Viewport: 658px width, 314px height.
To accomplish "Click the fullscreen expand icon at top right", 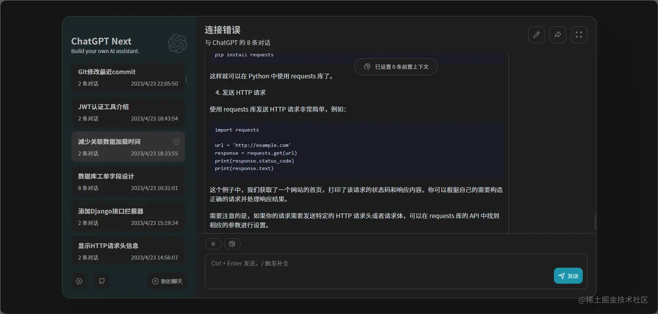I will [x=579, y=34].
